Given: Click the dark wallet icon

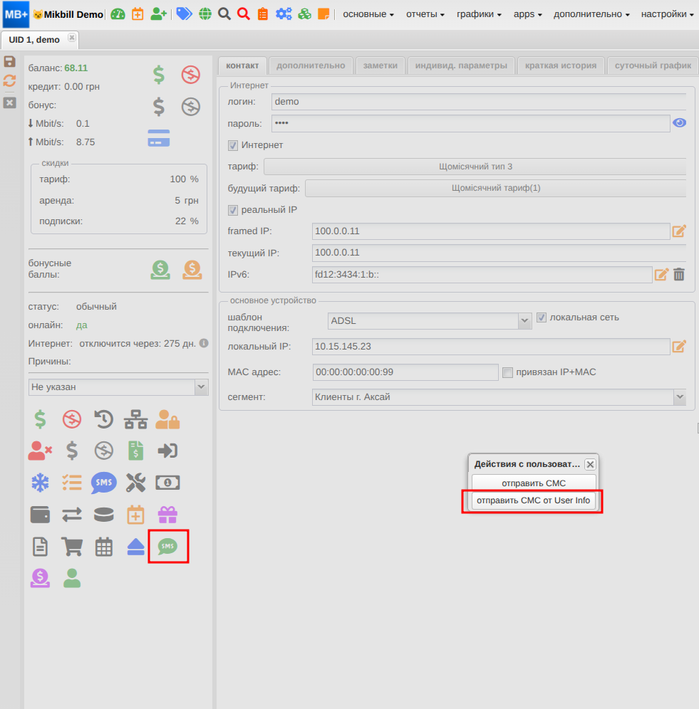Looking at the screenshot, I should click(40, 515).
